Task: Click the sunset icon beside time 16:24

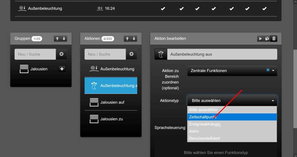Action: pos(100,8)
